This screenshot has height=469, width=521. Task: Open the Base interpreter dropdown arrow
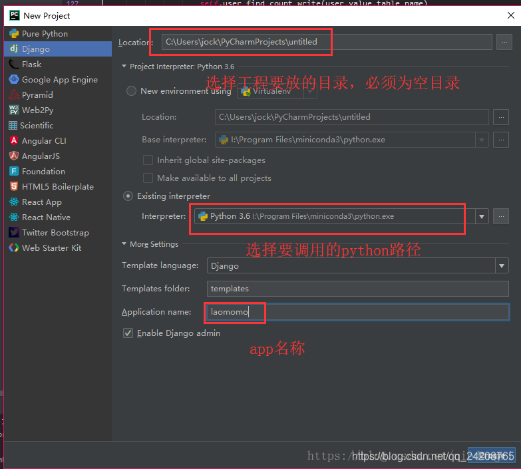[x=482, y=140]
